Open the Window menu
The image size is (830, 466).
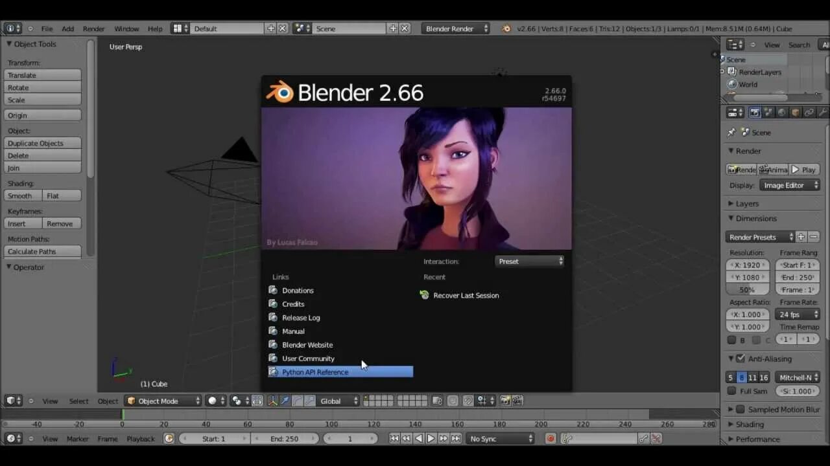(x=126, y=28)
